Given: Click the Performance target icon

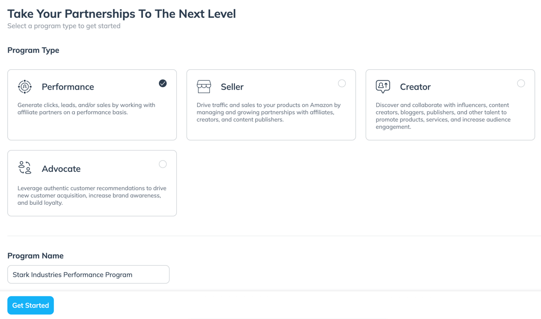Looking at the screenshot, I should [x=25, y=87].
